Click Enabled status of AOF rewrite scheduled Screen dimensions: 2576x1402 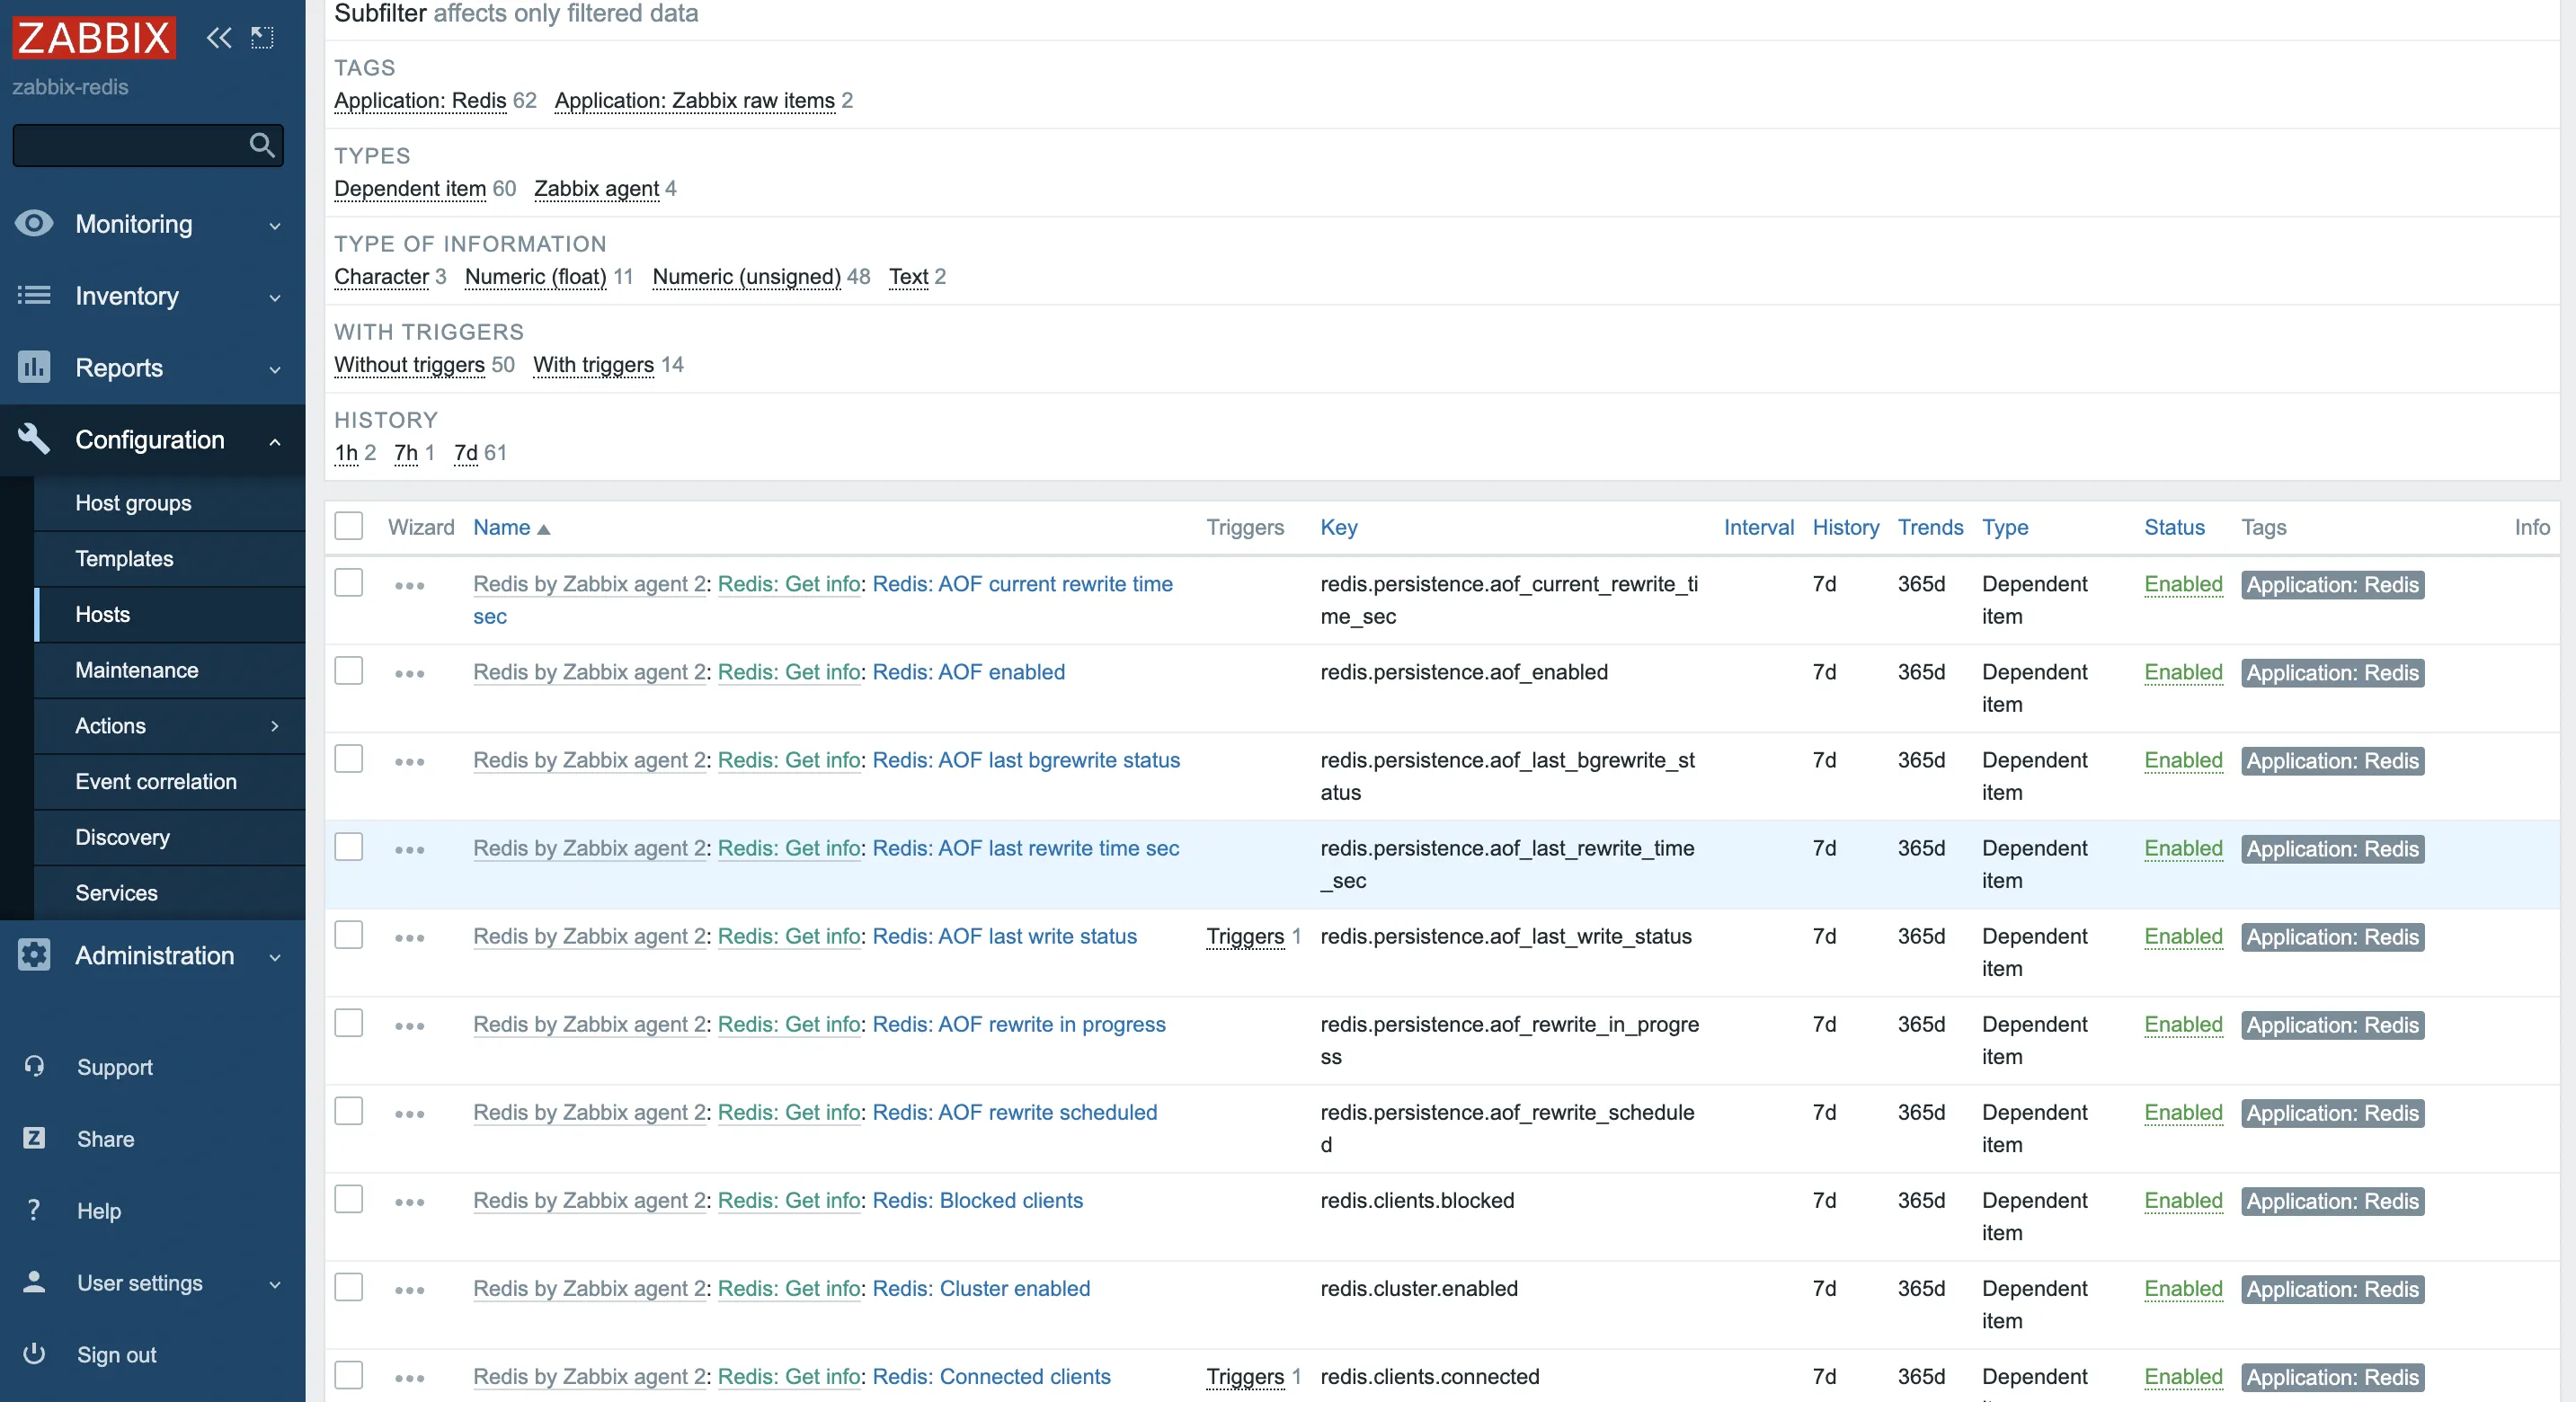[2182, 1112]
